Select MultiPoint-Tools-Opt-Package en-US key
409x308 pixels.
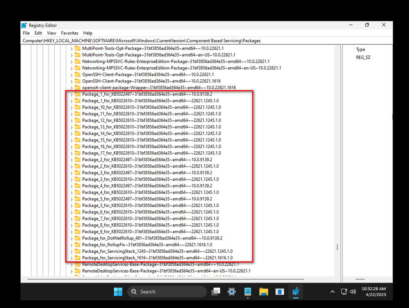[x=159, y=55]
